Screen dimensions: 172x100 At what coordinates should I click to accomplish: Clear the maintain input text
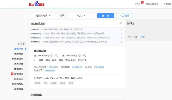tap(121, 23)
